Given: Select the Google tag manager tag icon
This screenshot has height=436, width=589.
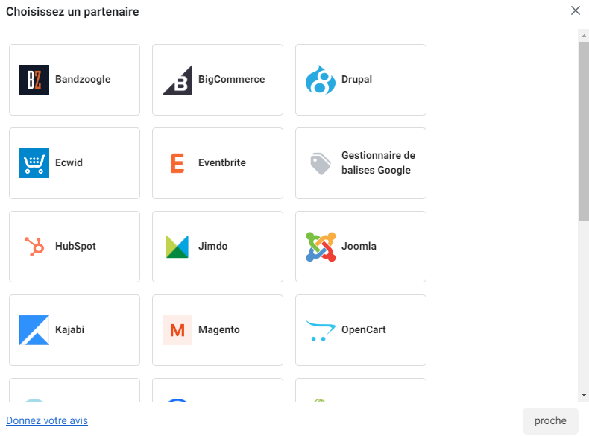Looking at the screenshot, I should click(x=321, y=163).
